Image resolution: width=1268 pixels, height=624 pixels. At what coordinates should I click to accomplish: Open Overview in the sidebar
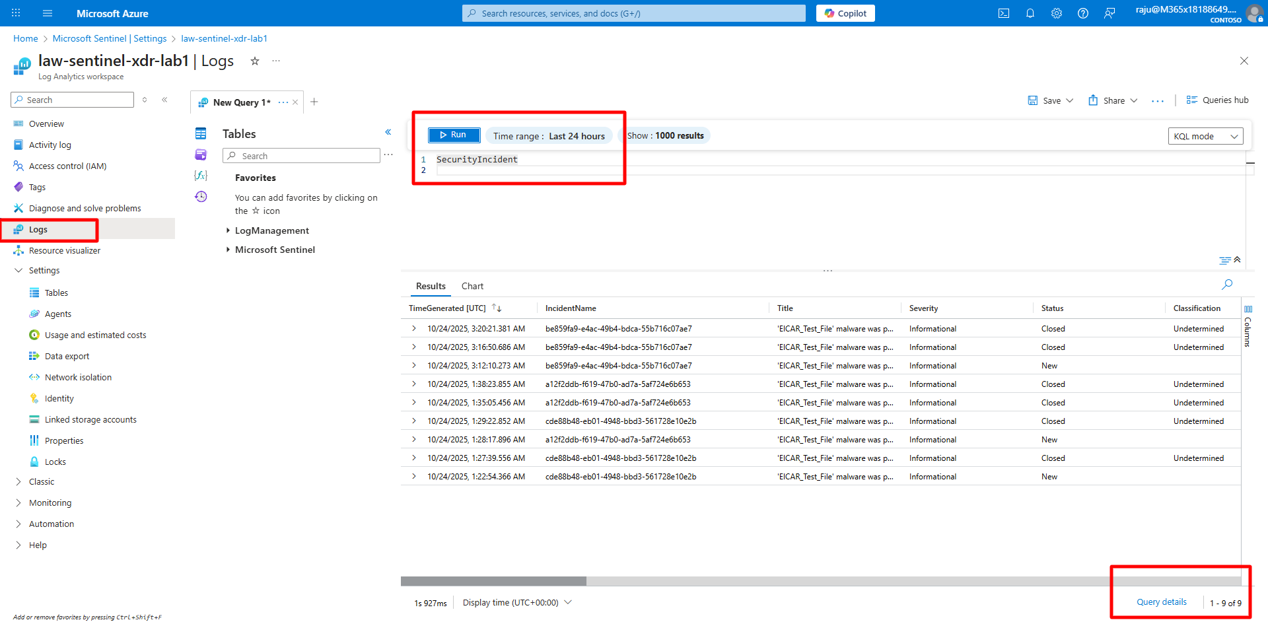click(x=46, y=124)
